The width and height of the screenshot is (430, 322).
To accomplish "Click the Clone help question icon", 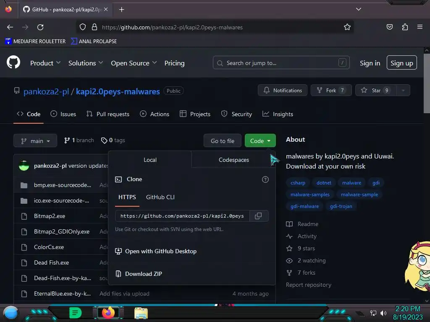I will point(265,179).
